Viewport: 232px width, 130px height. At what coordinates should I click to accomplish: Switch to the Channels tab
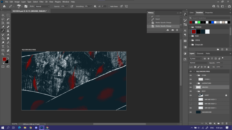pyautogui.click(x=200, y=53)
